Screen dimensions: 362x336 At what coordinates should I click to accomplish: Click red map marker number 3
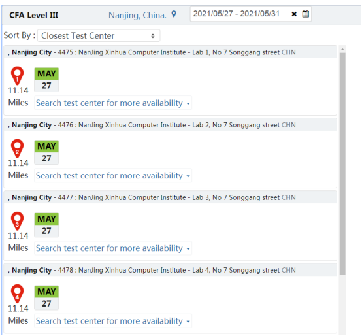pos(17,221)
